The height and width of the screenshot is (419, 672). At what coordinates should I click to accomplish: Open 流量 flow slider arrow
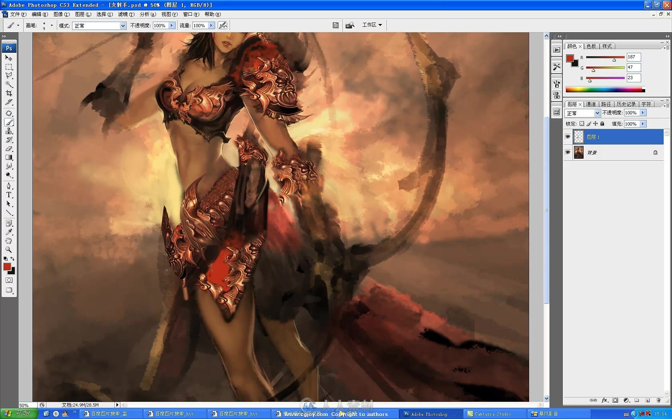pos(211,25)
